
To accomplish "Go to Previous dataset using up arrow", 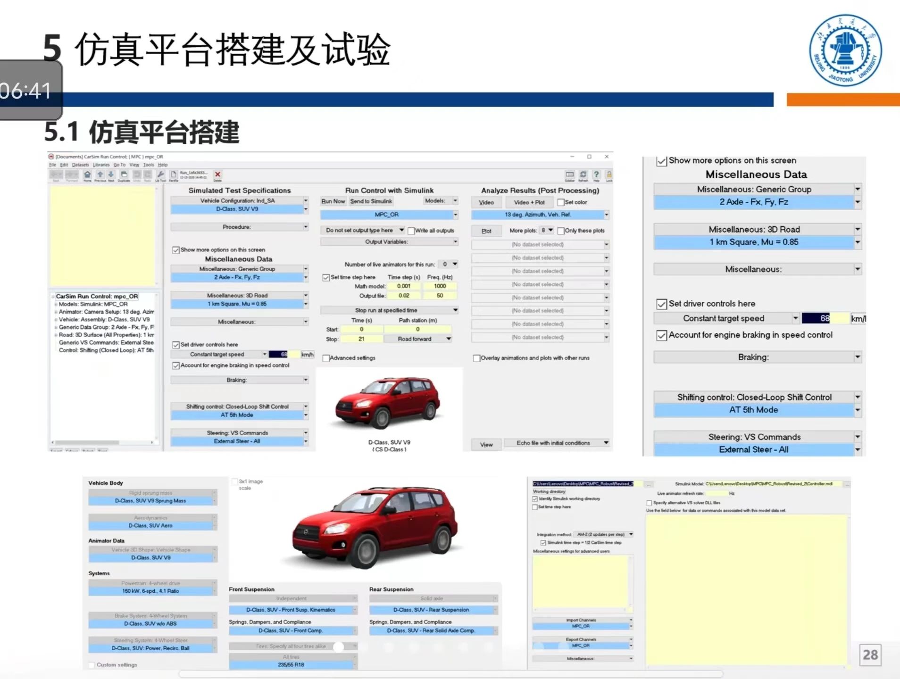I will click(100, 175).
